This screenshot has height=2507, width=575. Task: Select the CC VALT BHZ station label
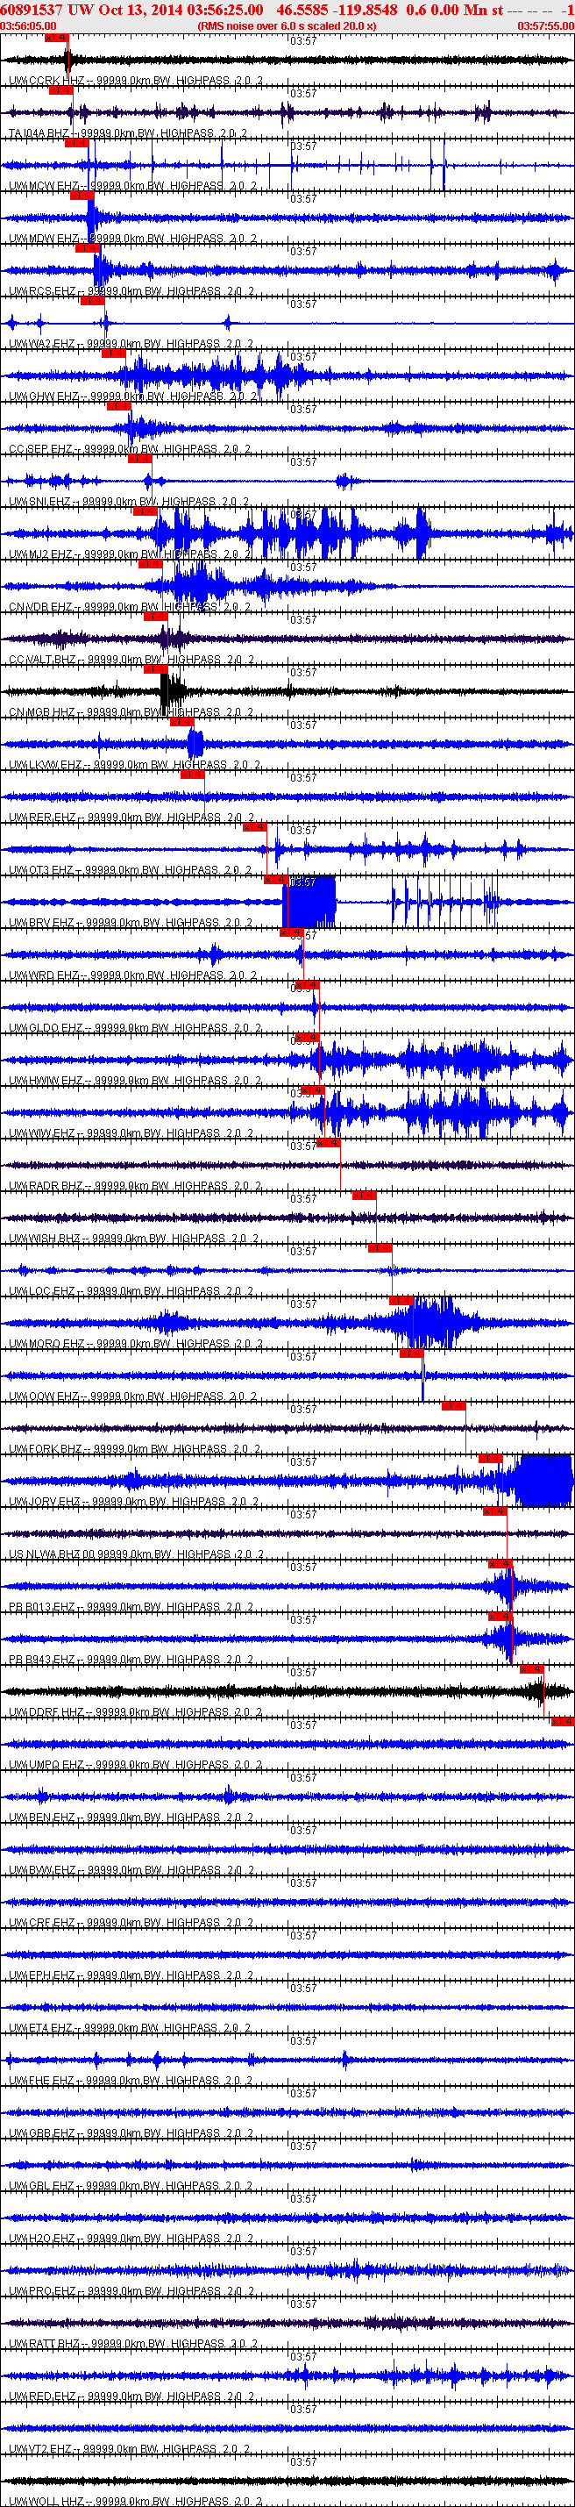pos(131,659)
